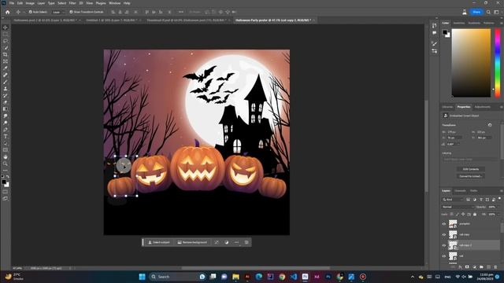Select the Eyedropper tool

point(6,68)
